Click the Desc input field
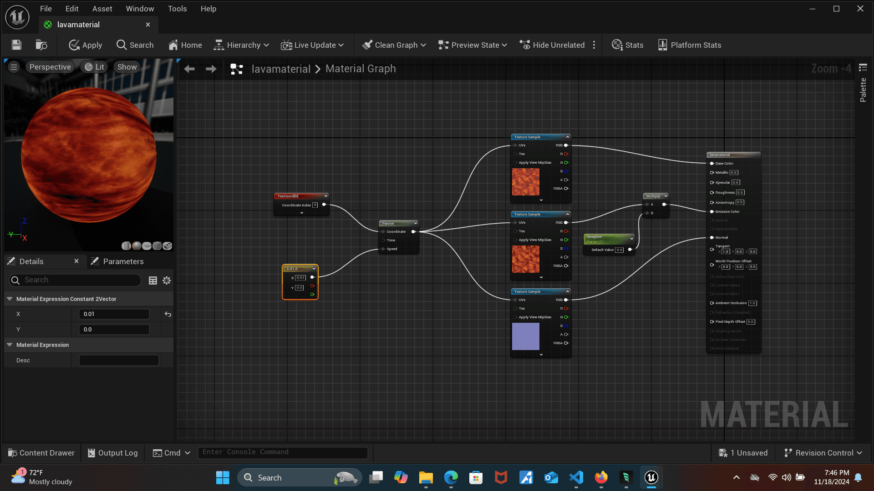The height and width of the screenshot is (491, 874). click(x=119, y=361)
